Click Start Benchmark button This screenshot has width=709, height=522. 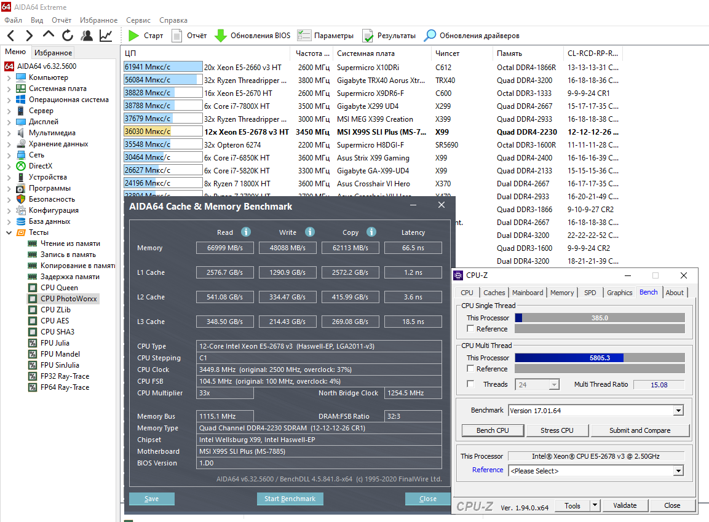click(290, 499)
